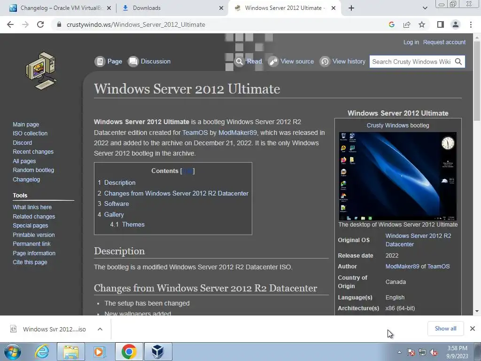Click the View source key icon
481x361 pixels.
pos(273,62)
